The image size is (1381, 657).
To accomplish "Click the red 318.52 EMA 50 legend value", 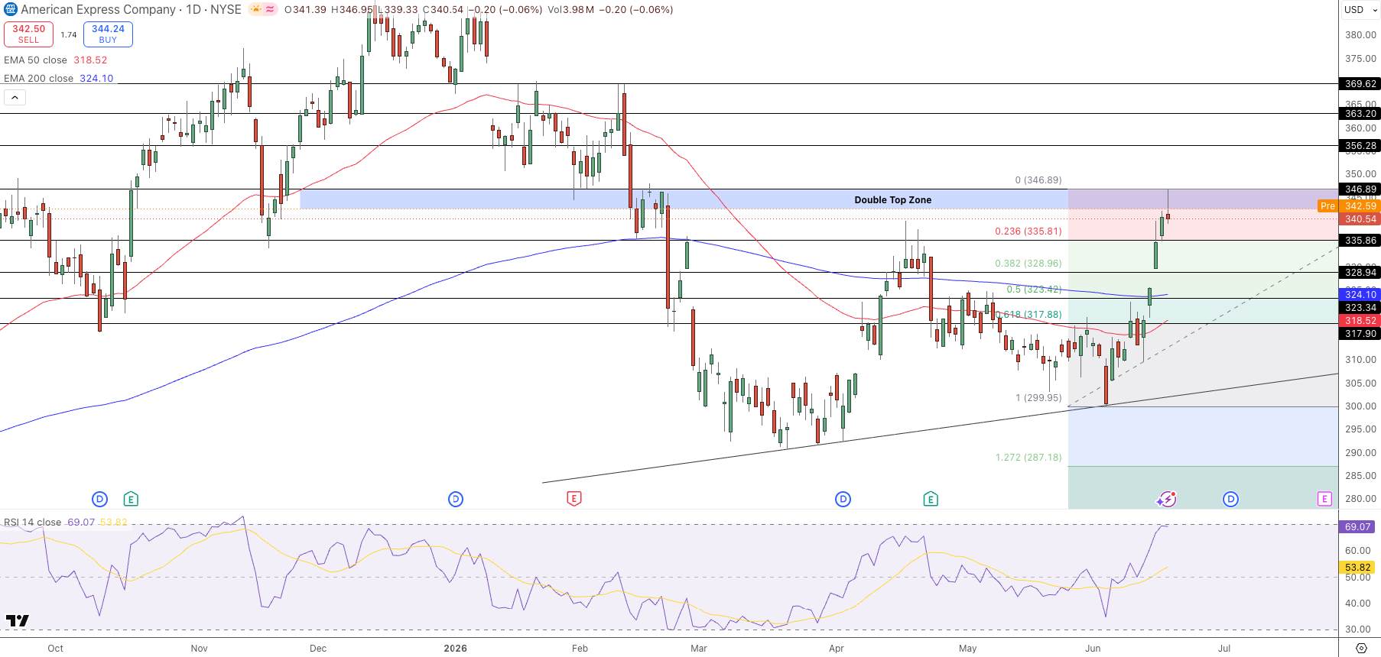I will tap(90, 60).
